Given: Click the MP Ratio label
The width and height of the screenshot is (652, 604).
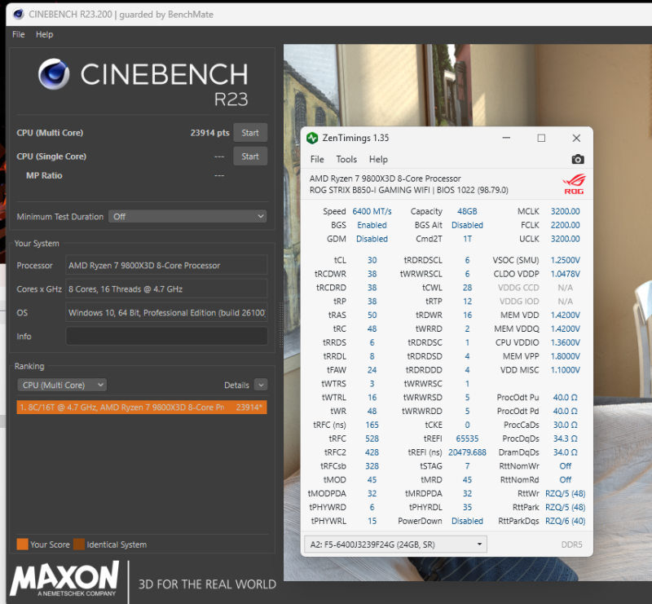Looking at the screenshot, I should point(44,175).
